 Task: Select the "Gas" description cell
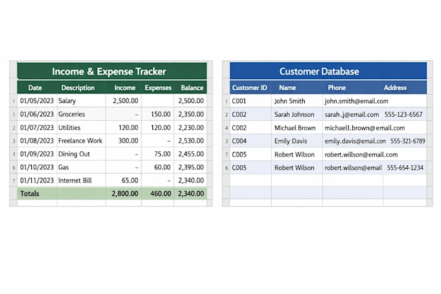pyautogui.click(x=64, y=167)
